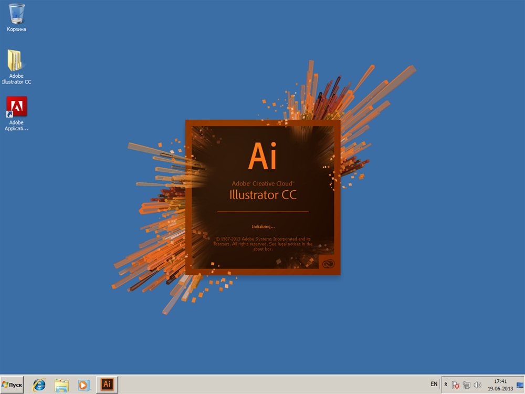Click the Illustrator CC title text

(262, 195)
